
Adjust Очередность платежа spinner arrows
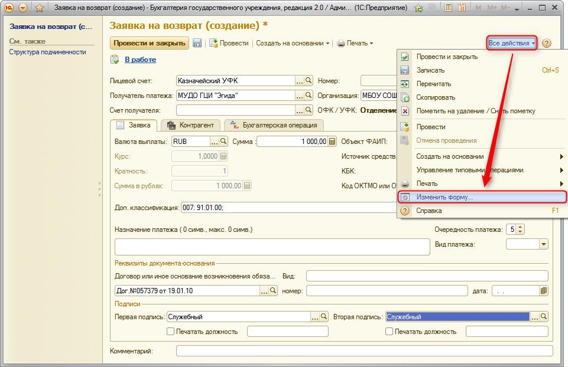[520, 230]
